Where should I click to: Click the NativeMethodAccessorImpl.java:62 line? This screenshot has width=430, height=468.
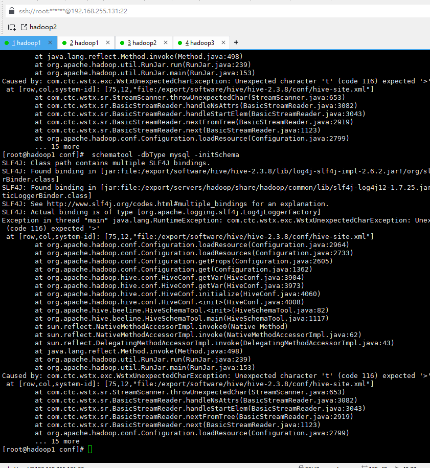pyautogui.click(x=198, y=335)
